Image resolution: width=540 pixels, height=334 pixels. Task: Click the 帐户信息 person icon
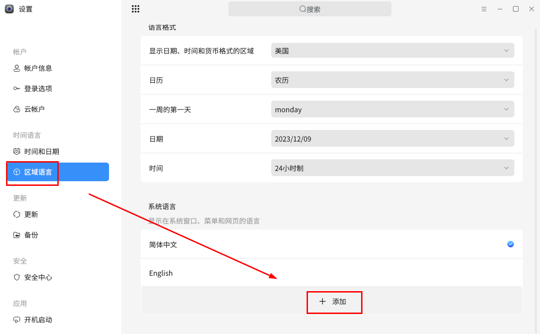(17, 68)
